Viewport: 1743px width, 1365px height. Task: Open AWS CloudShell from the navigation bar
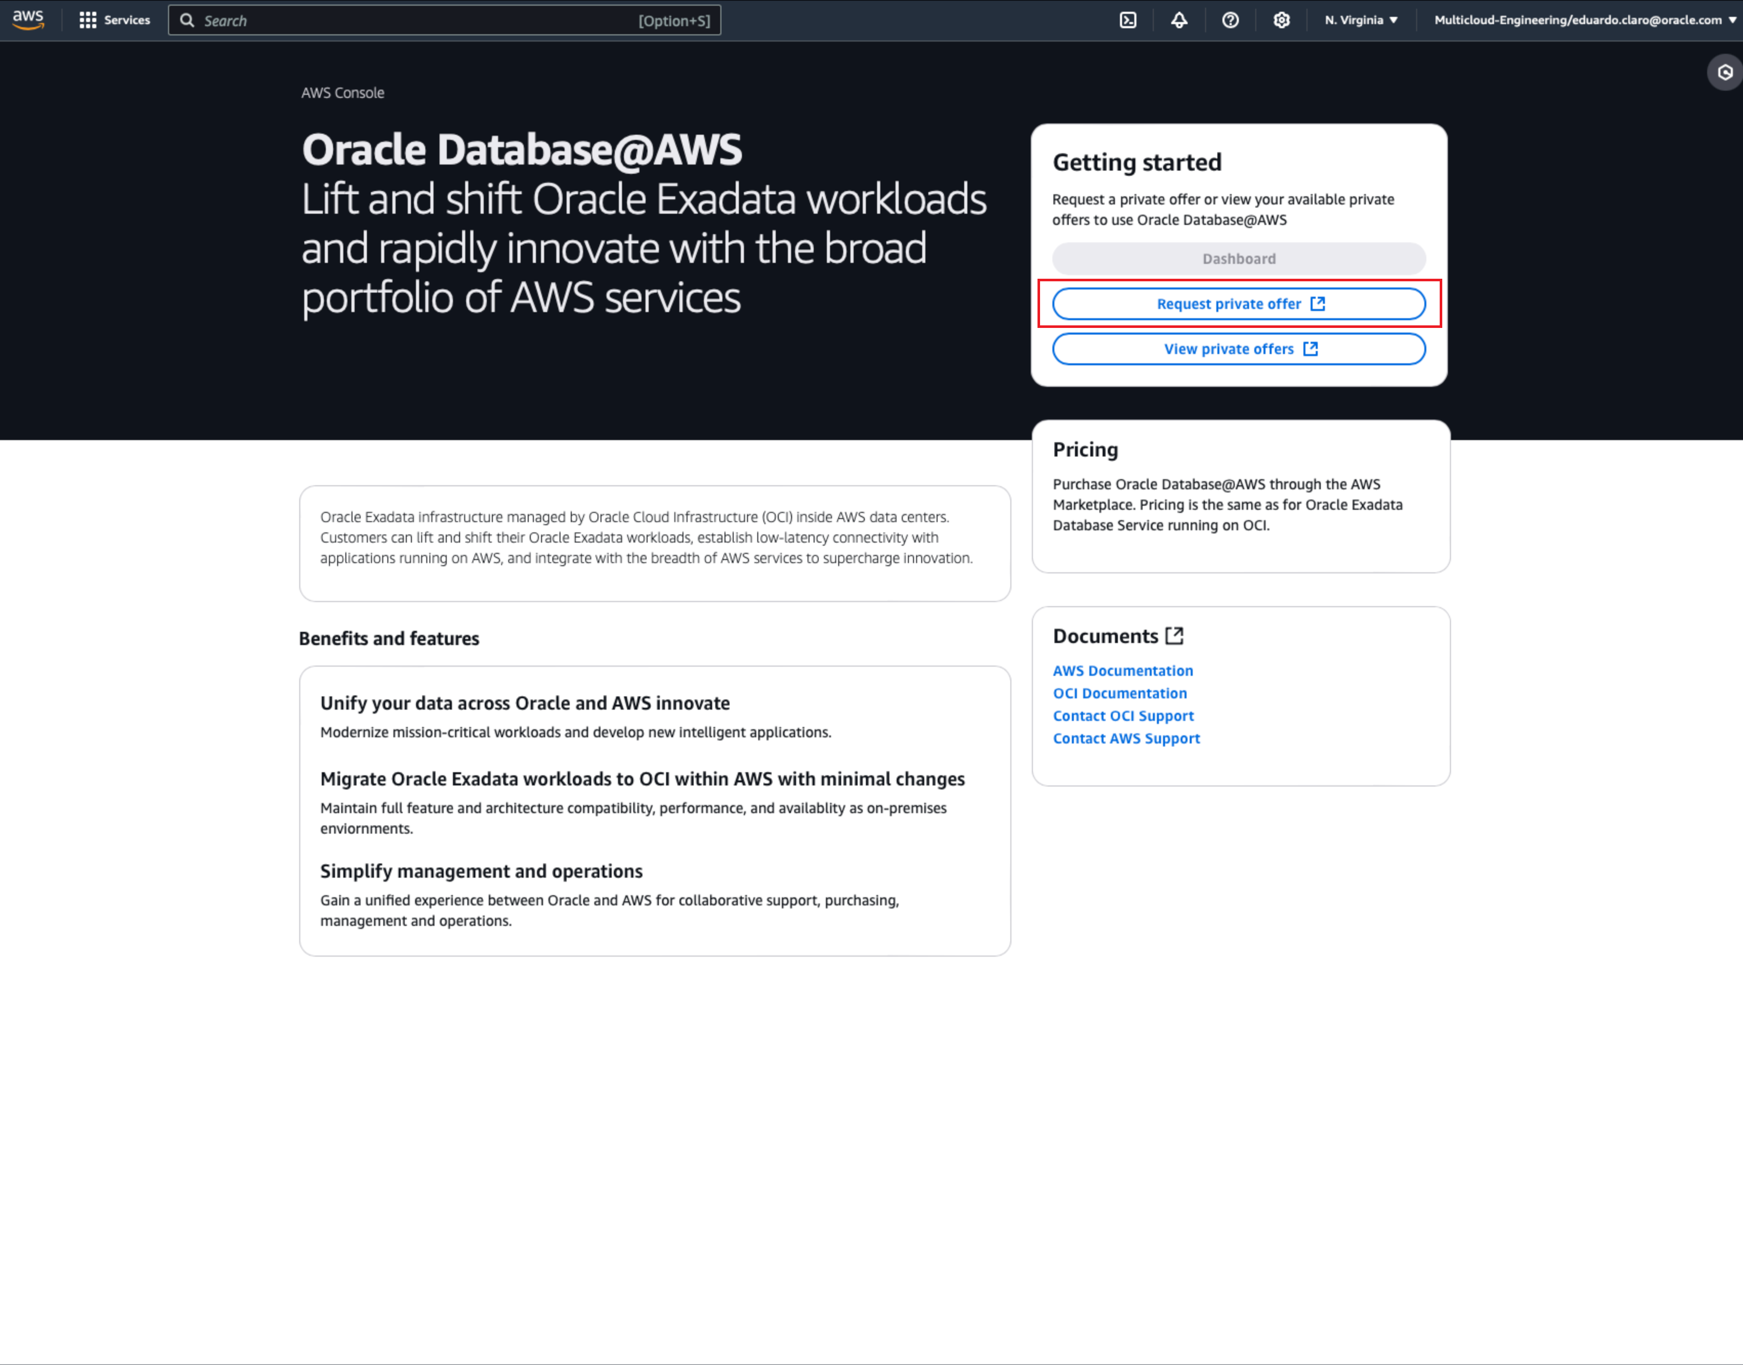[1128, 20]
